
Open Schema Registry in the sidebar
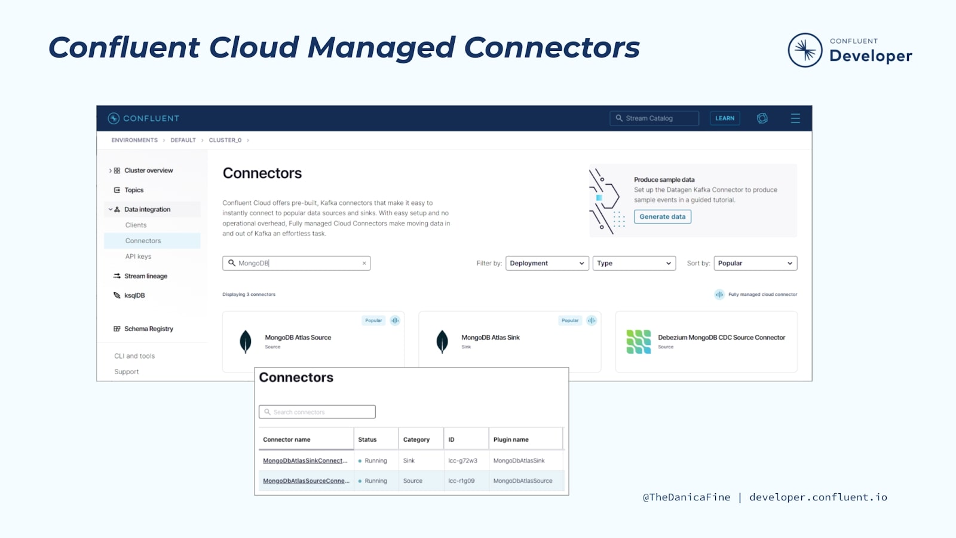point(149,329)
